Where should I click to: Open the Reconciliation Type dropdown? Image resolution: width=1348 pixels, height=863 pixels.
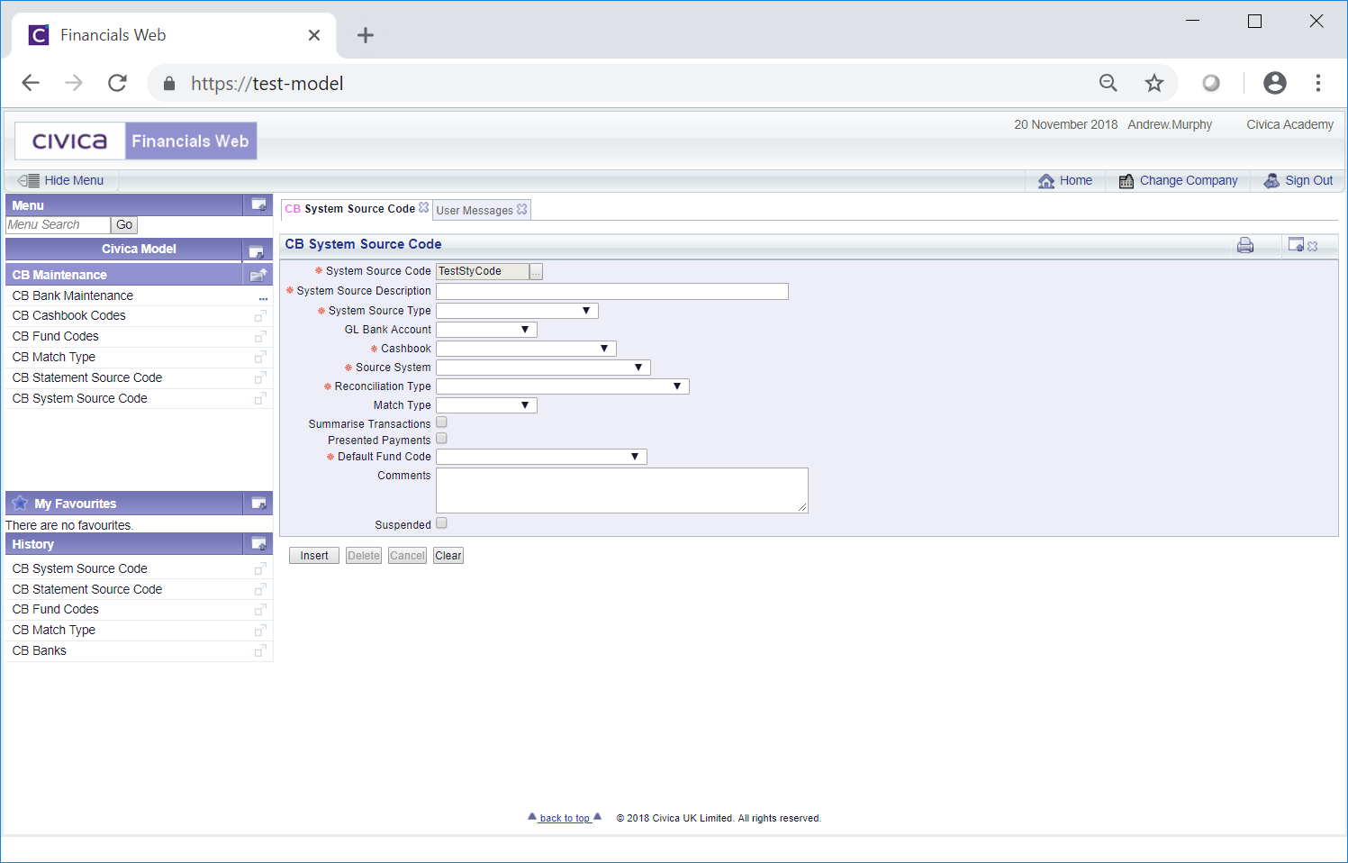point(563,386)
